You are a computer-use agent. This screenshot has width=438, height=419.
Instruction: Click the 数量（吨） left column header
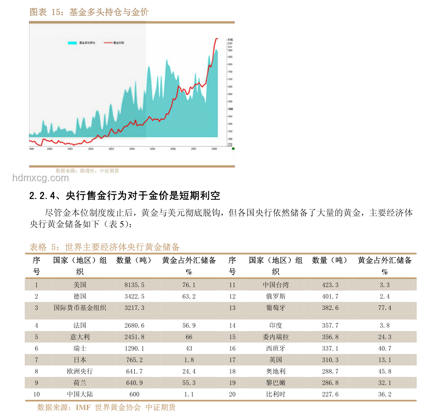(x=134, y=260)
